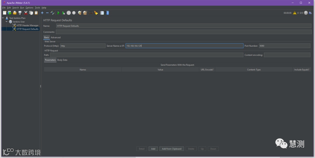
Task: Click the Reset Search broom icon
Action: click(x=96, y=13)
